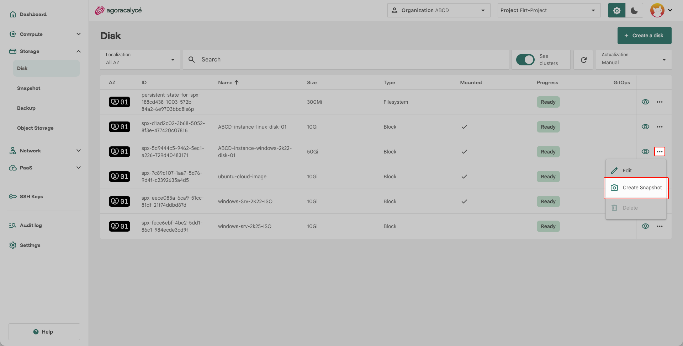Expand the Compute sidebar section

45,34
